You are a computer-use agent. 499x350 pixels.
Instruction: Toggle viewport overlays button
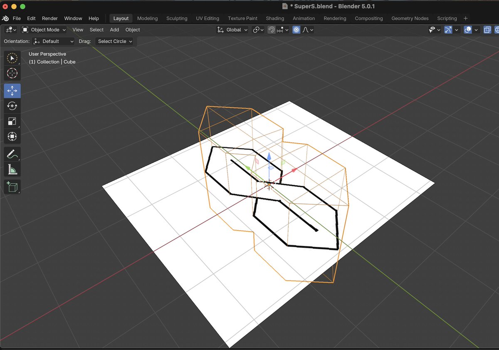coord(468,30)
